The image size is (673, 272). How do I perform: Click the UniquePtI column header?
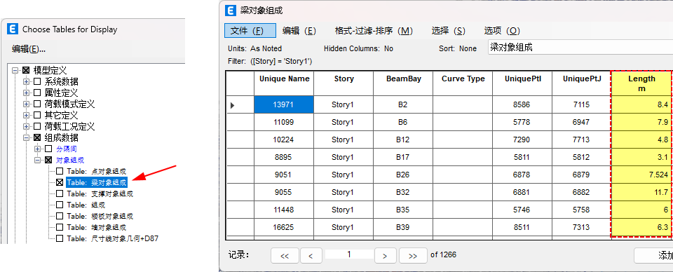click(x=522, y=83)
